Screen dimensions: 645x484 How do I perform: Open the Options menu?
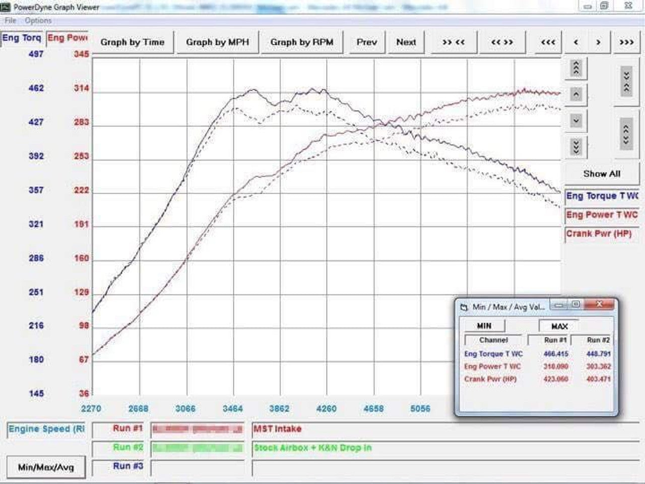click(38, 21)
